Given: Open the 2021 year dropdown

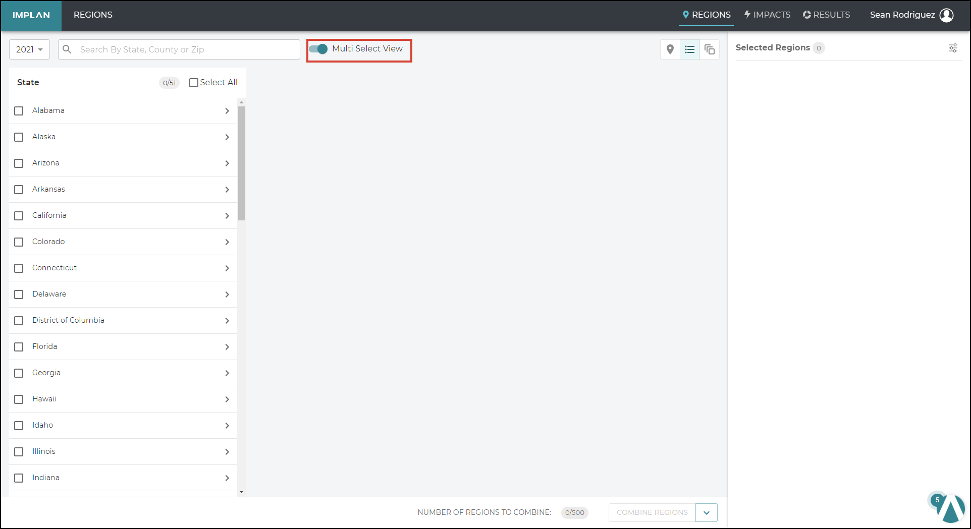Looking at the screenshot, I should click(29, 49).
